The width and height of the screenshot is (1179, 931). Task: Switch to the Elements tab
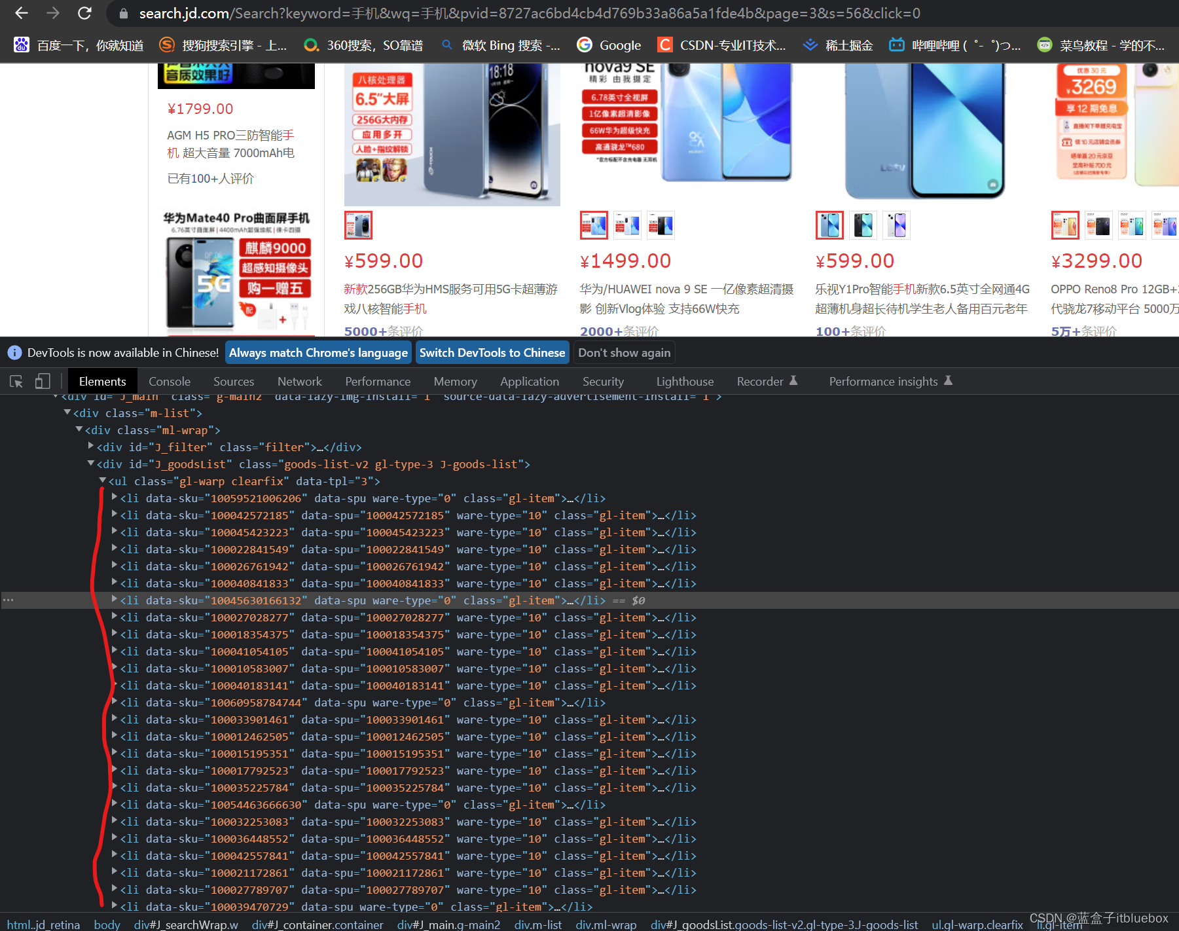(102, 381)
